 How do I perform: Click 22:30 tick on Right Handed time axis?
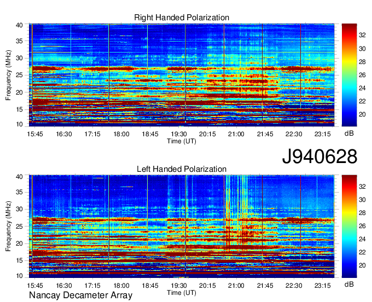[x=294, y=134]
